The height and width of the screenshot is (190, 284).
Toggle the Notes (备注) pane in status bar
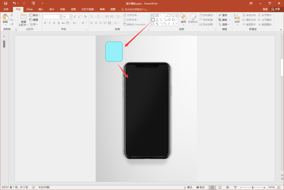[188, 187]
